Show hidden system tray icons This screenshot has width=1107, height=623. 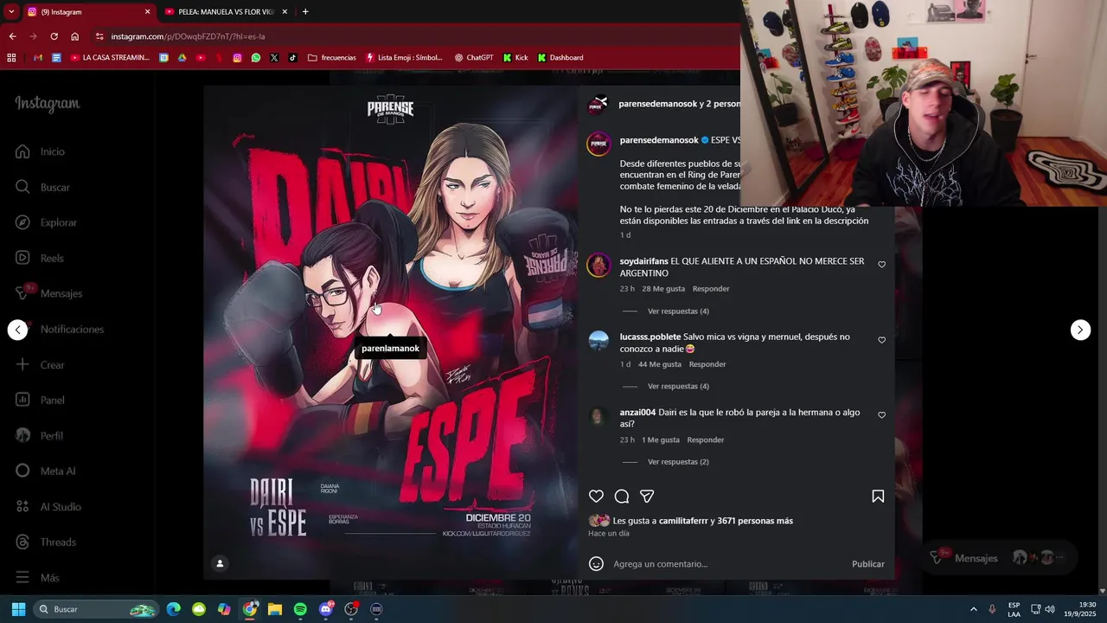pos(973,609)
